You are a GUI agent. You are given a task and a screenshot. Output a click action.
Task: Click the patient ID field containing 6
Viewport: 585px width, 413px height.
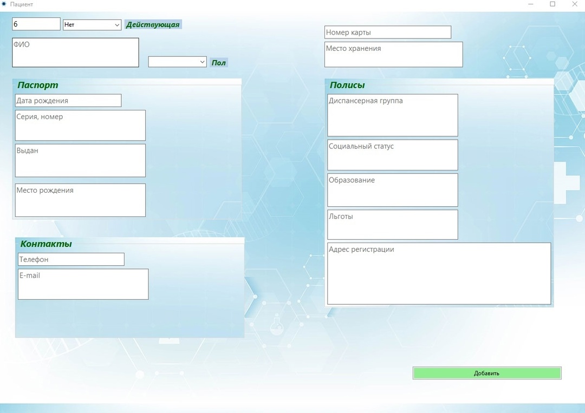coord(36,24)
